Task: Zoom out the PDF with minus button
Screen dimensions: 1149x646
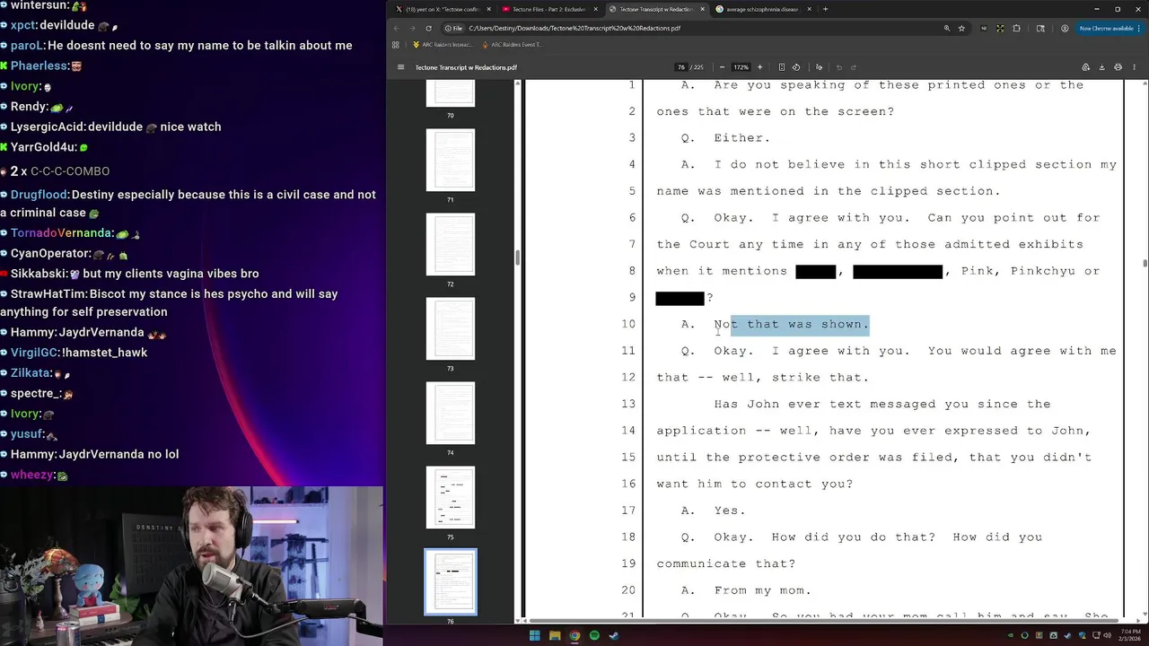Action: pos(722,67)
